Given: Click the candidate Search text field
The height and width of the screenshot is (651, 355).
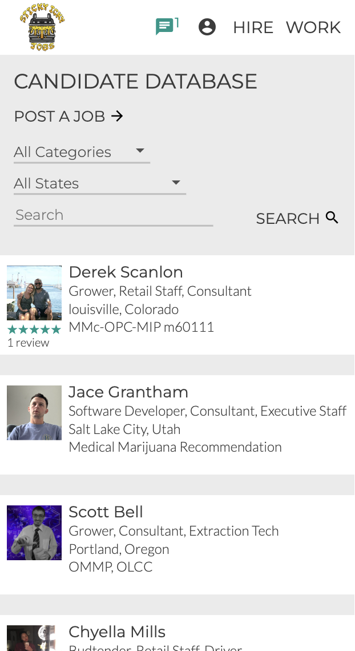Looking at the screenshot, I should 113,215.
